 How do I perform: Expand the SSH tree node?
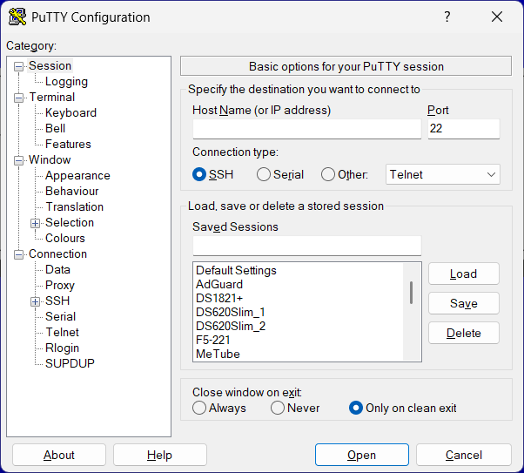coord(35,301)
